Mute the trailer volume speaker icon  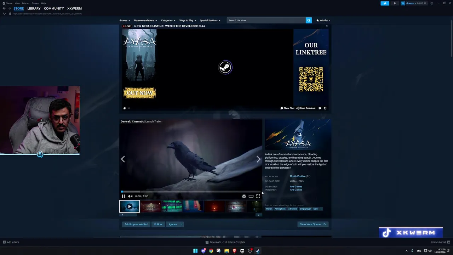[x=130, y=196]
